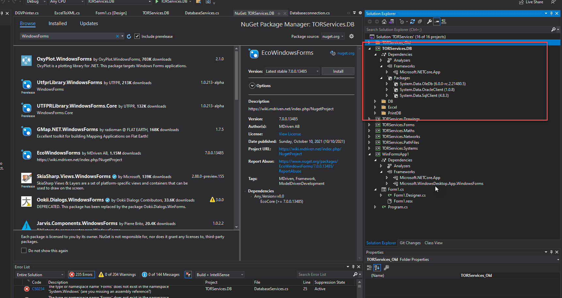The image size is (562, 298).
Task: Click the Categorized icon in Properties panel
Action: coord(369,267)
